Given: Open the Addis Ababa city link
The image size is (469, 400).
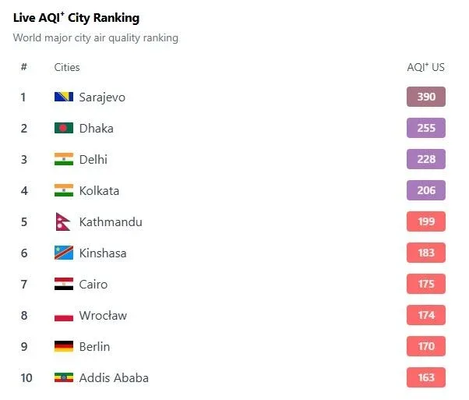Looking at the screenshot, I should pyautogui.click(x=114, y=377).
